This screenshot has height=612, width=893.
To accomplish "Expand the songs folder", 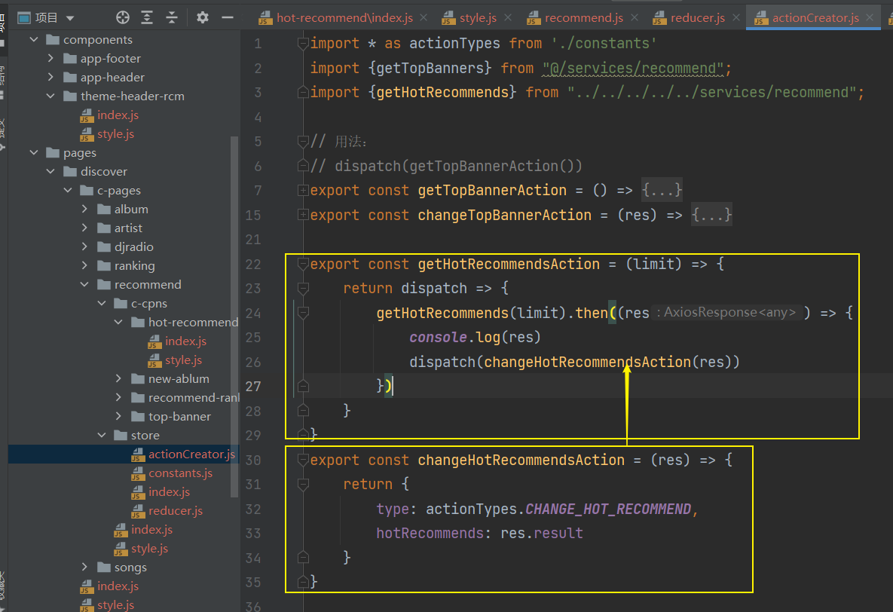I will pos(84,567).
